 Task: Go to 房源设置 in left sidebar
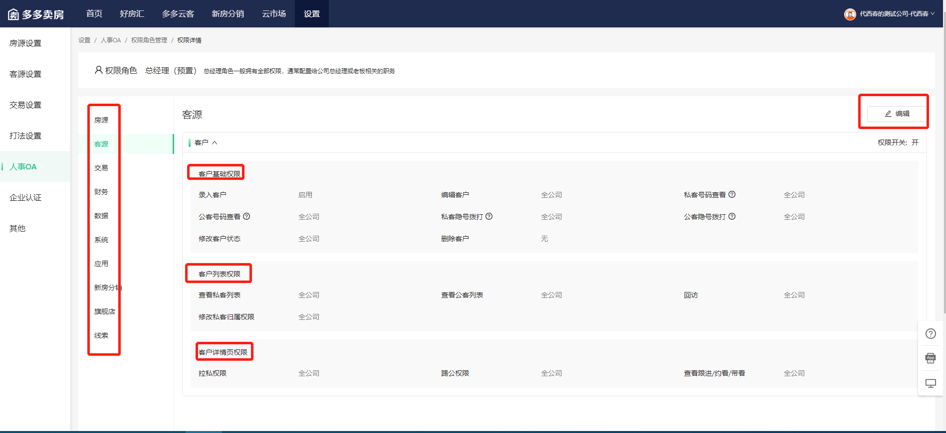(25, 43)
